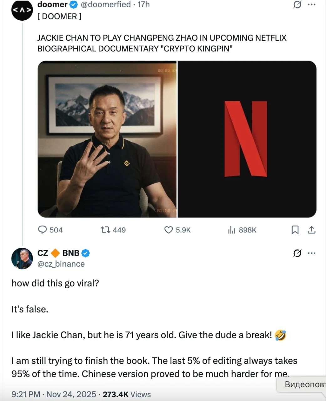The height and width of the screenshot is (401, 326).
Task: Open the more options menu on doomer's post
Action: (x=312, y=4)
